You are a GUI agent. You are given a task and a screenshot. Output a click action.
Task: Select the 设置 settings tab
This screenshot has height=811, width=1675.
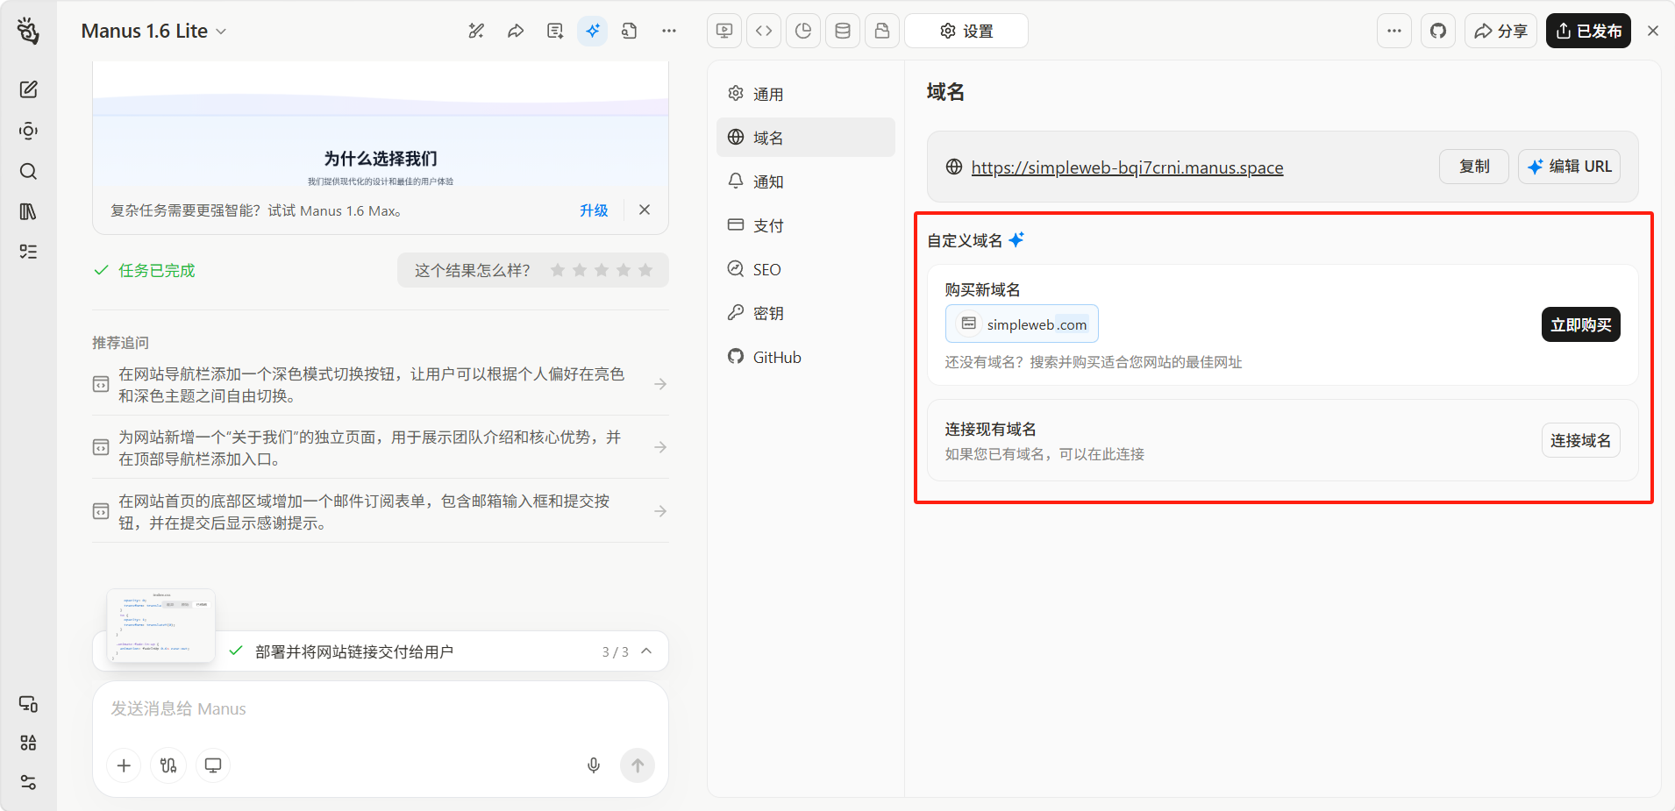[x=966, y=31]
